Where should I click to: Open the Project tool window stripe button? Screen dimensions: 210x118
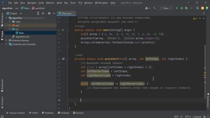[x=2, y=35]
